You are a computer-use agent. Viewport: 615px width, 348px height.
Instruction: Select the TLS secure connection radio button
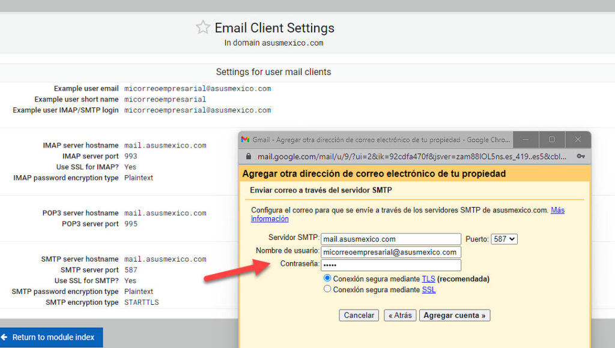click(327, 278)
